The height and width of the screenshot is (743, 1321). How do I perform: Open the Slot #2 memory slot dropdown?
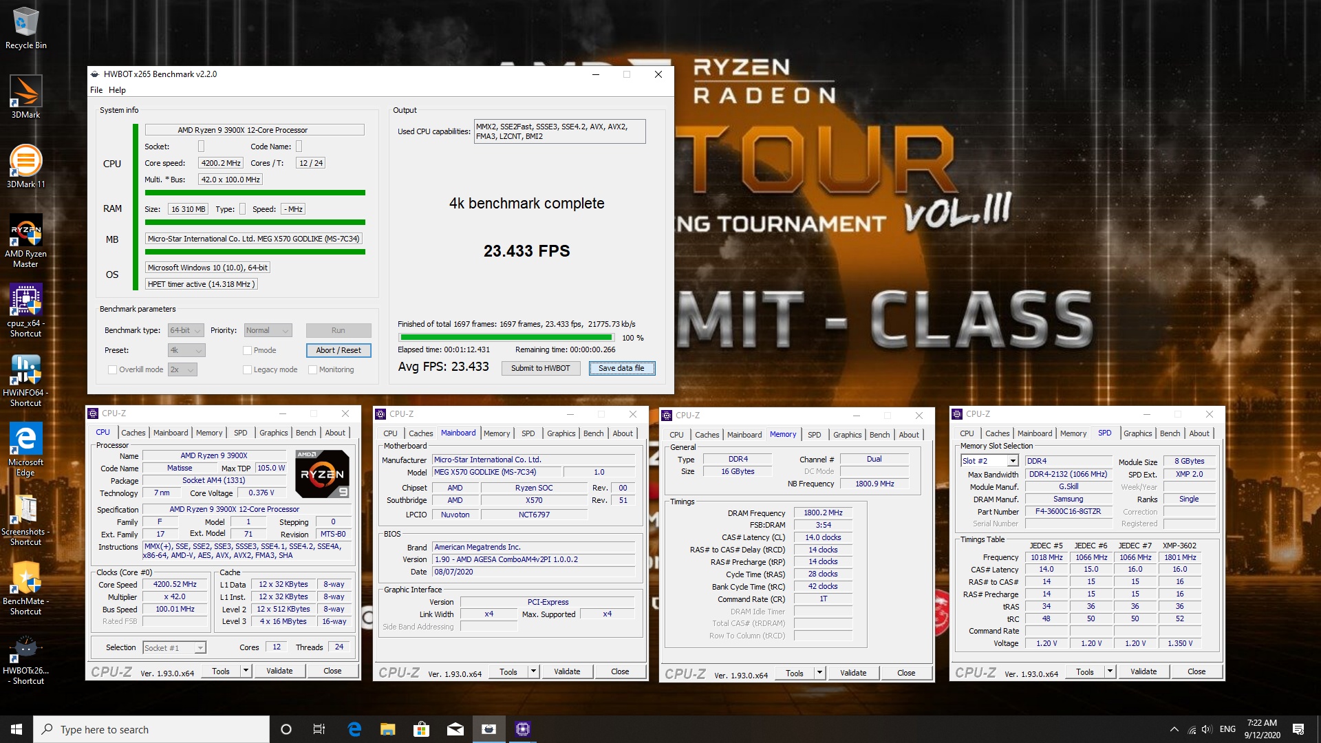coord(989,461)
